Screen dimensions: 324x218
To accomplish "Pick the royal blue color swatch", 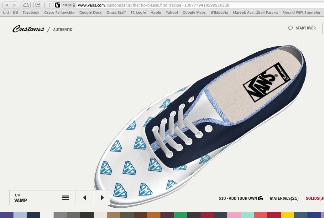I will (x=314, y=215).
